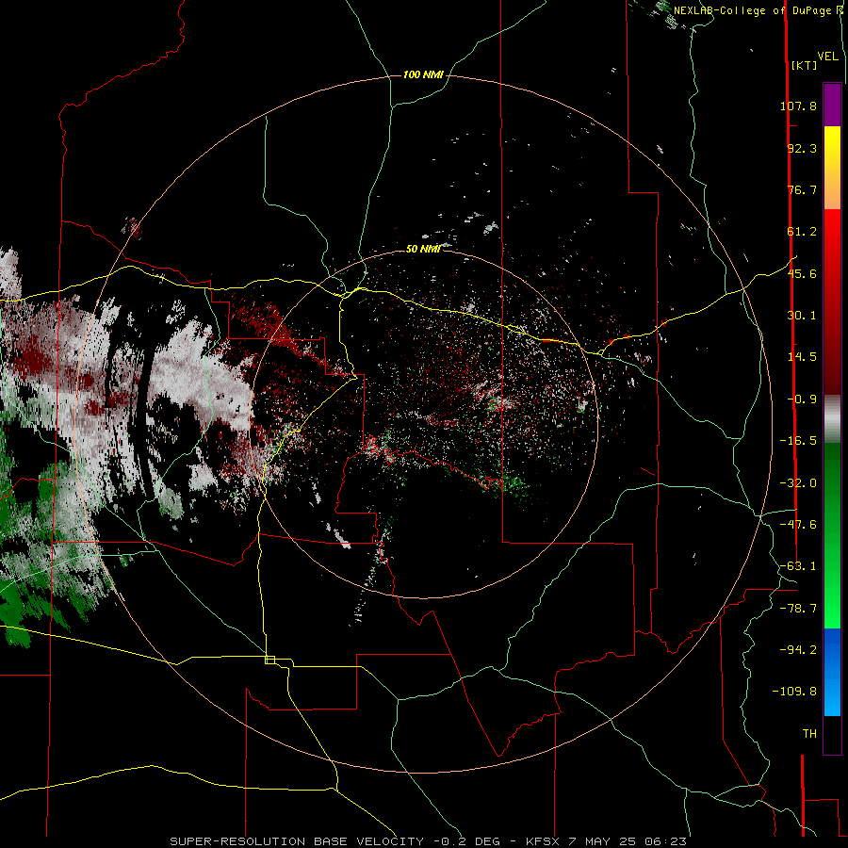Select the yellow-orange segment of the color bar
Image resolution: width=848 pixels, height=848 pixels.
pos(832,168)
